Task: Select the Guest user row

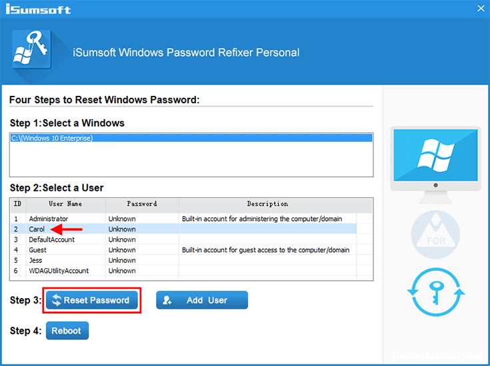Action: point(183,250)
